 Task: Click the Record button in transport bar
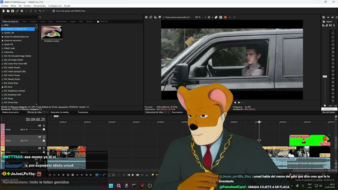point(50,175)
